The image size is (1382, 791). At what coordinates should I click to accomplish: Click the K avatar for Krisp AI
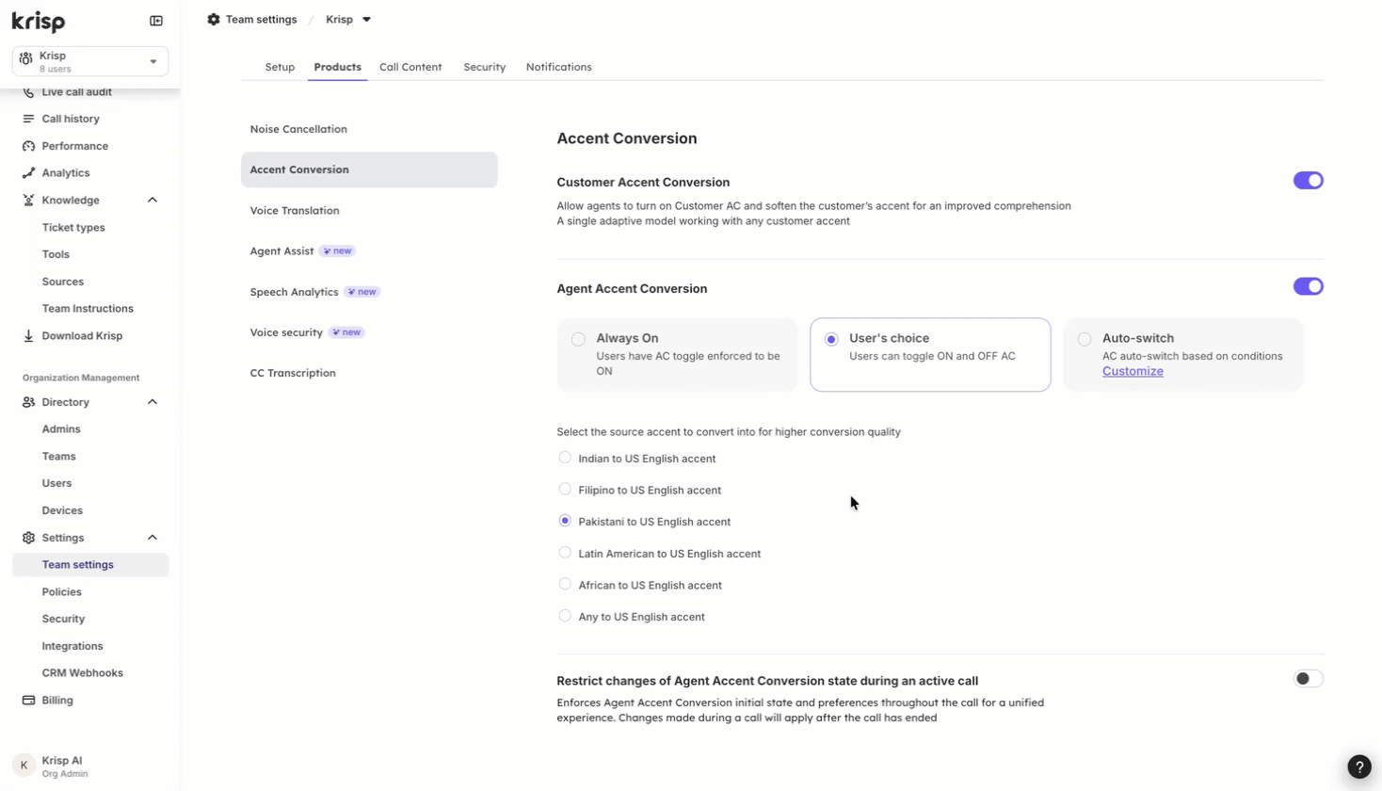(24, 766)
